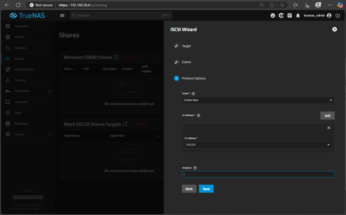Image resolution: width=346 pixels, height=215 pixels.
Task: Click the Save button
Action: pyautogui.click(x=206, y=189)
